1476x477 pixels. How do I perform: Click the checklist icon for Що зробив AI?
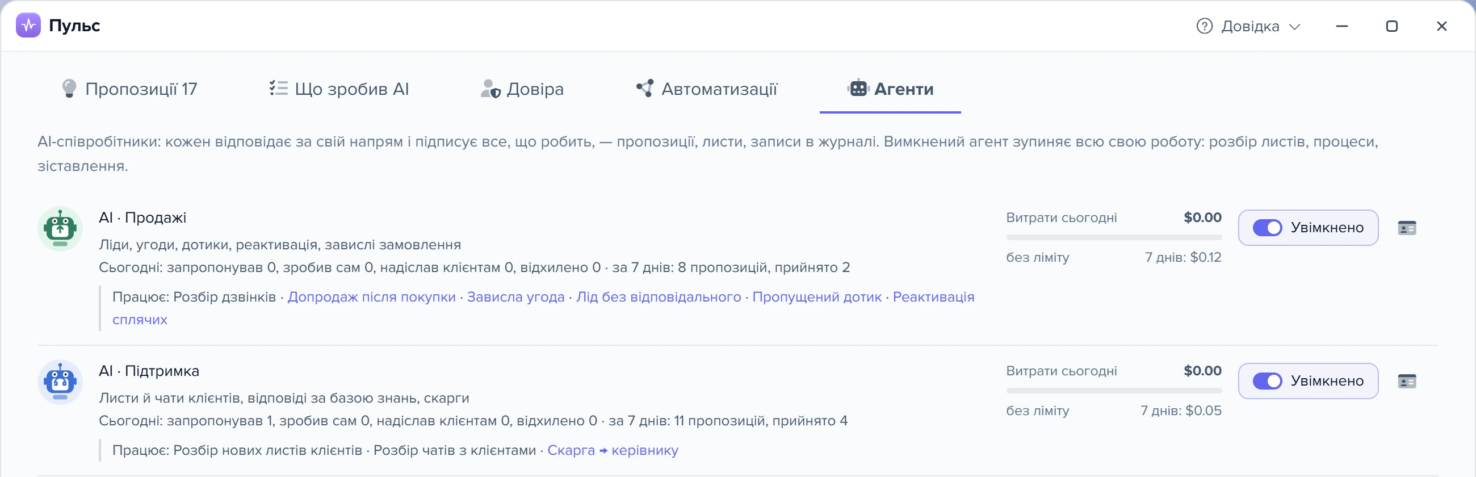tap(279, 88)
